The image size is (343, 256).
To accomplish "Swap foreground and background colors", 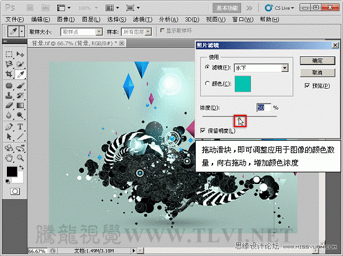I will 21,167.
